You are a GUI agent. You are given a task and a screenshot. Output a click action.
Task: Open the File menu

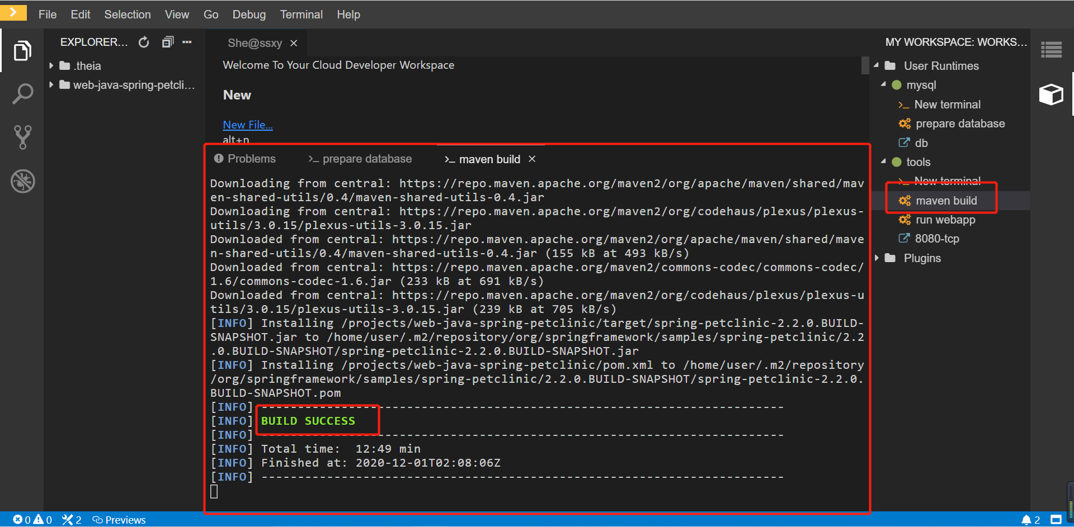(x=48, y=15)
